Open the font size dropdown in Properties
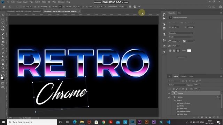223x125 pixels. [x=179, y=41]
